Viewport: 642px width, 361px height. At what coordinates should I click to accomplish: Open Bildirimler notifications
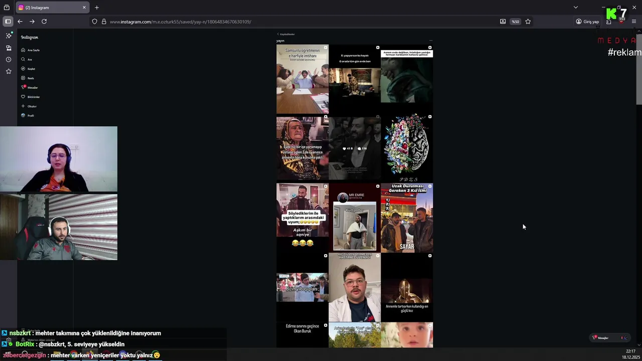pyautogui.click(x=31, y=97)
